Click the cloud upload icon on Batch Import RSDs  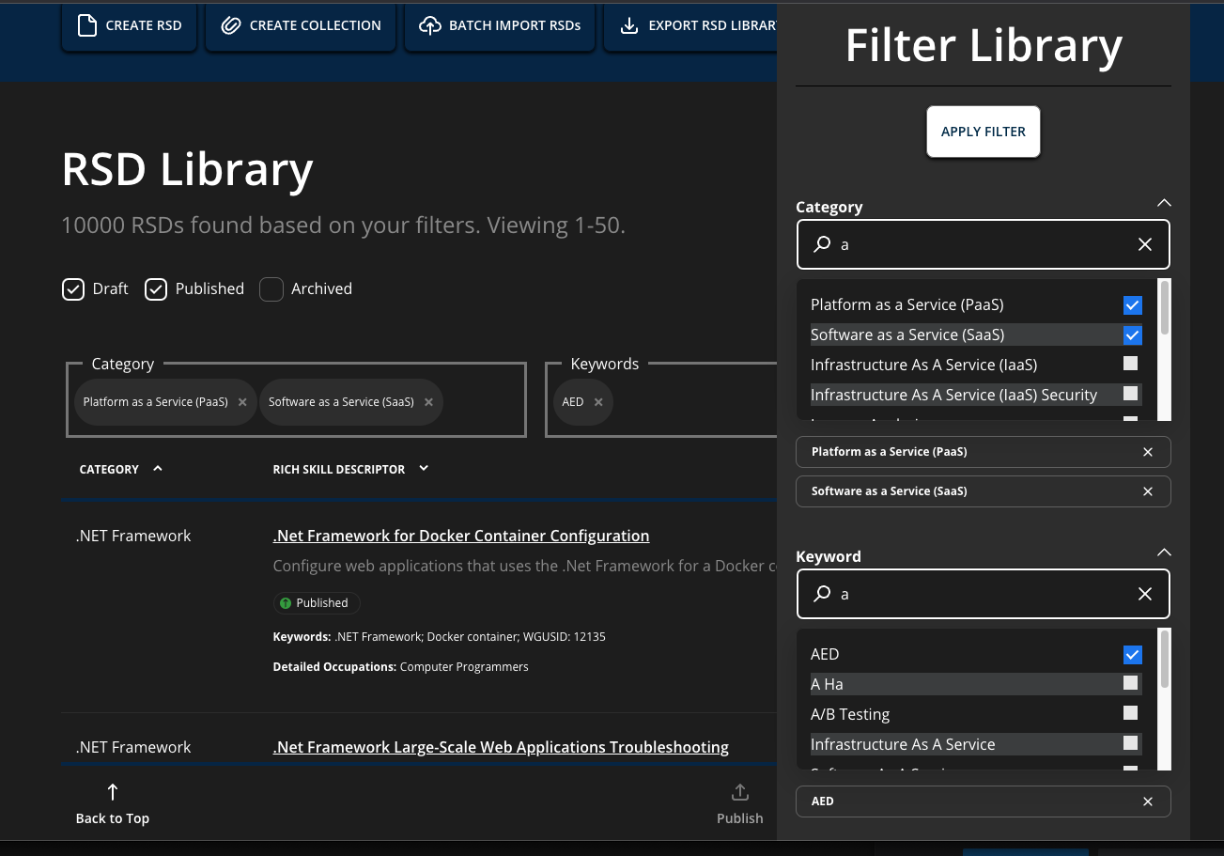[429, 25]
